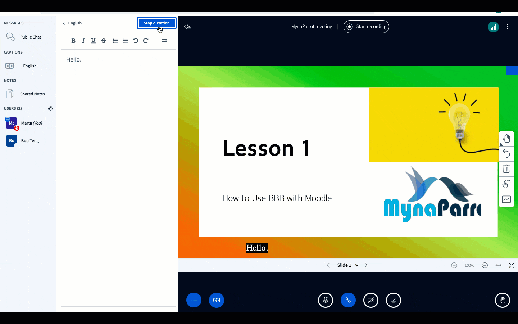Click the undo arrow in captions editor
Image resolution: width=518 pixels, height=324 pixels.
(136, 41)
